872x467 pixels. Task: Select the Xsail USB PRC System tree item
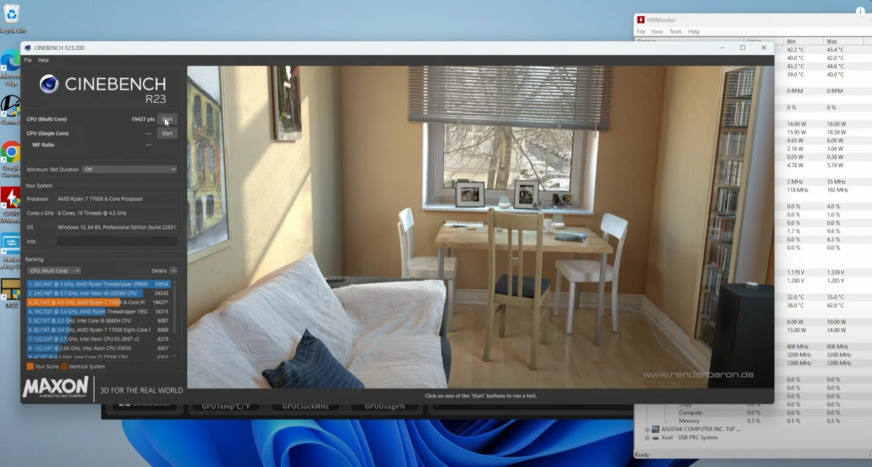coord(689,437)
